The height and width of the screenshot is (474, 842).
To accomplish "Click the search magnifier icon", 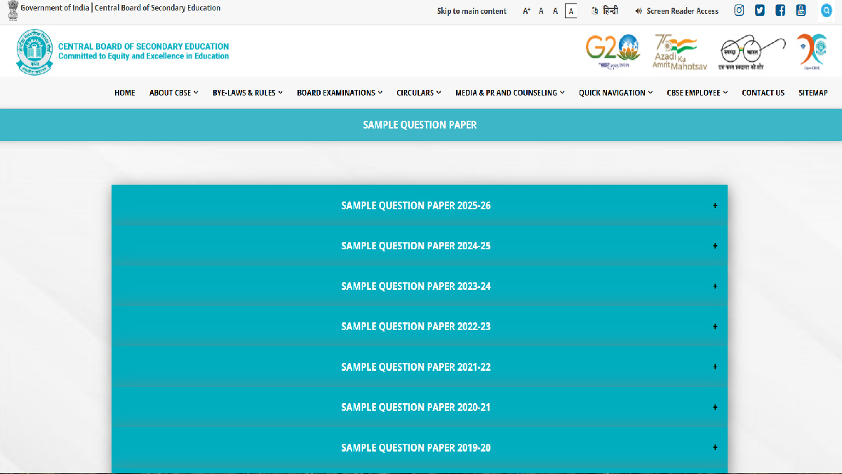I will point(826,11).
